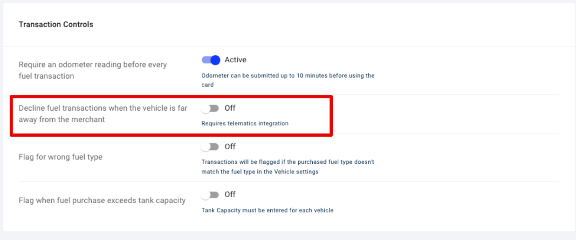Click Off label for wrong fuel type
The height and width of the screenshot is (240, 576).
pyautogui.click(x=230, y=147)
